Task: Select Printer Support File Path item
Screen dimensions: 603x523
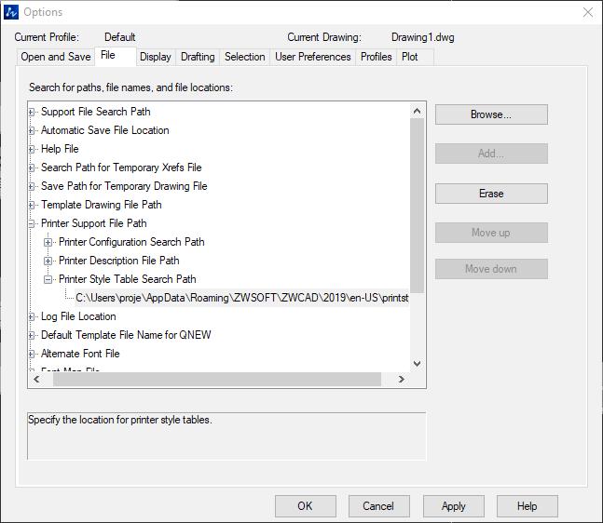Action: click(94, 223)
